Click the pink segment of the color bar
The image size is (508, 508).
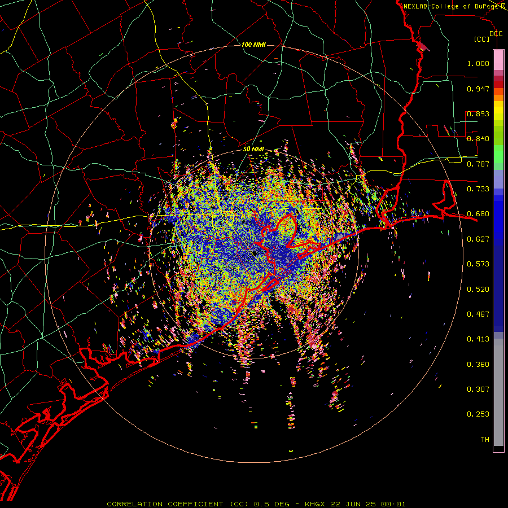tap(498, 60)
